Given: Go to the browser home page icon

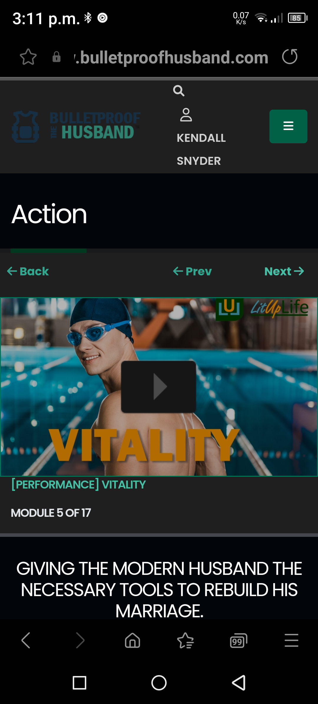Looking at the screenshot, I should (132, 640).
